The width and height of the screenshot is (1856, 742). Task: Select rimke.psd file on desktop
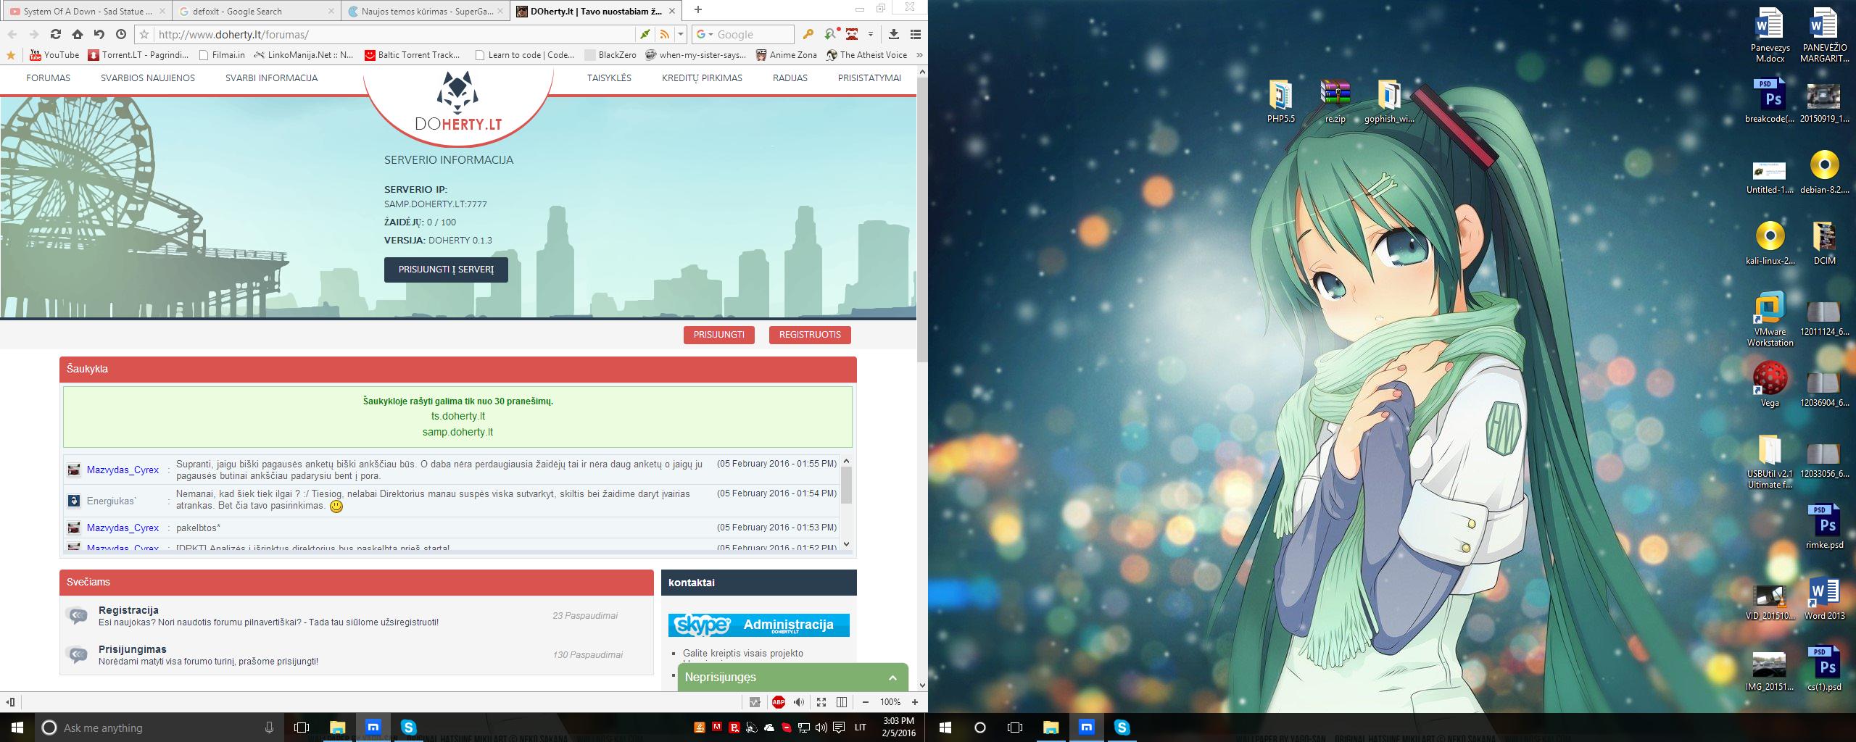click(x=1824, y=527)
